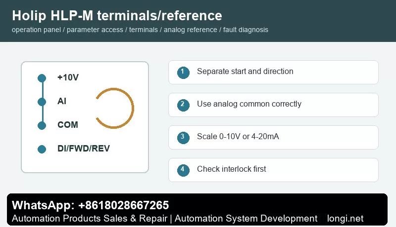
Task: Select the number 3 step badge
Action: point(183,138)
